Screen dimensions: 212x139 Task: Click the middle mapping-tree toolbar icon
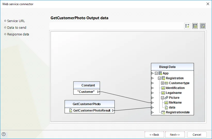(195, 26)
